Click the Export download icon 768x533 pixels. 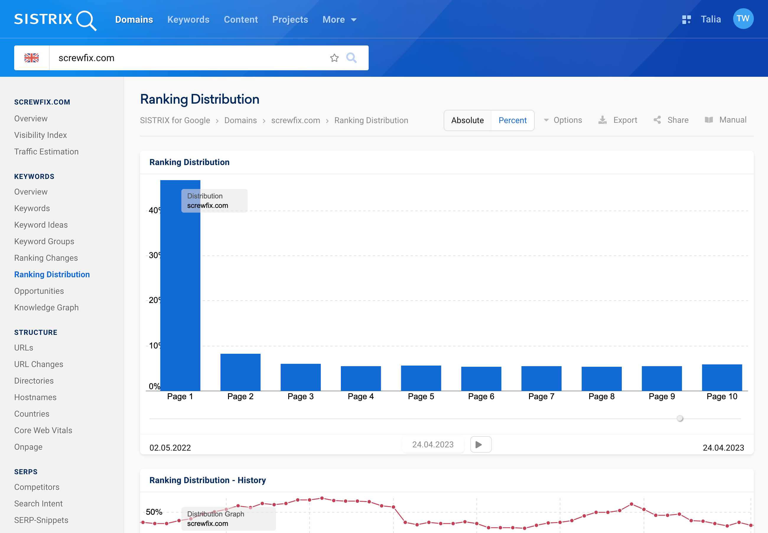coord(602,120)
